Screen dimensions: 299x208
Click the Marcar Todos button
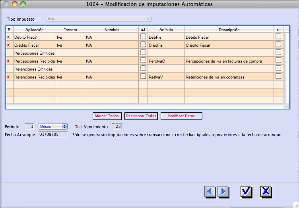pyautogui.click(x=107, y=116)
